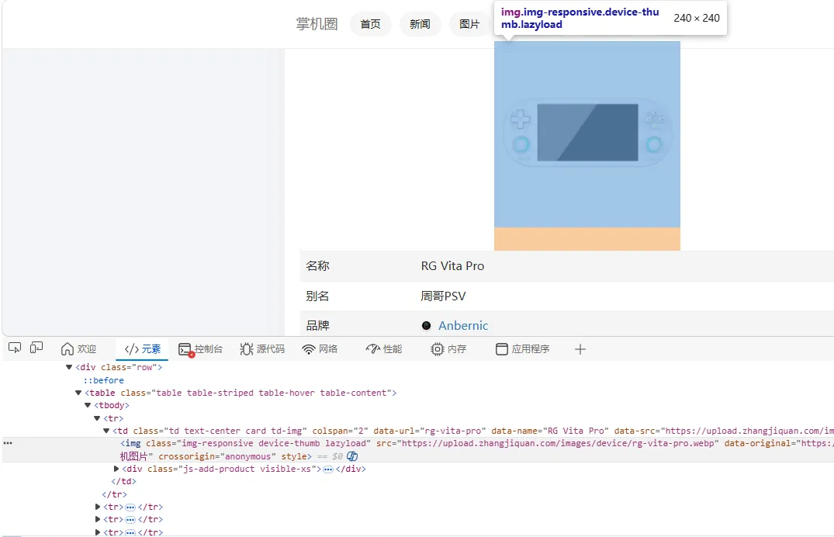Screen dimensions: 834x537
Task: Open the 新闻 news section
Action: [420, 24]
